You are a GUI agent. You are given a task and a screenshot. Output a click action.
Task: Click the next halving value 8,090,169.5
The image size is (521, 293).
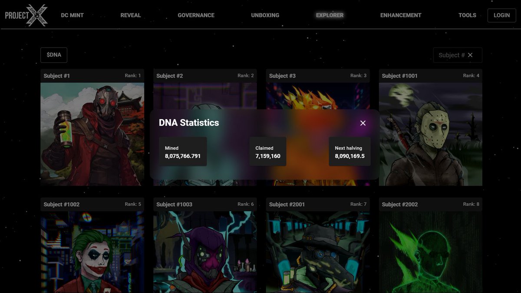coord(350,156)
